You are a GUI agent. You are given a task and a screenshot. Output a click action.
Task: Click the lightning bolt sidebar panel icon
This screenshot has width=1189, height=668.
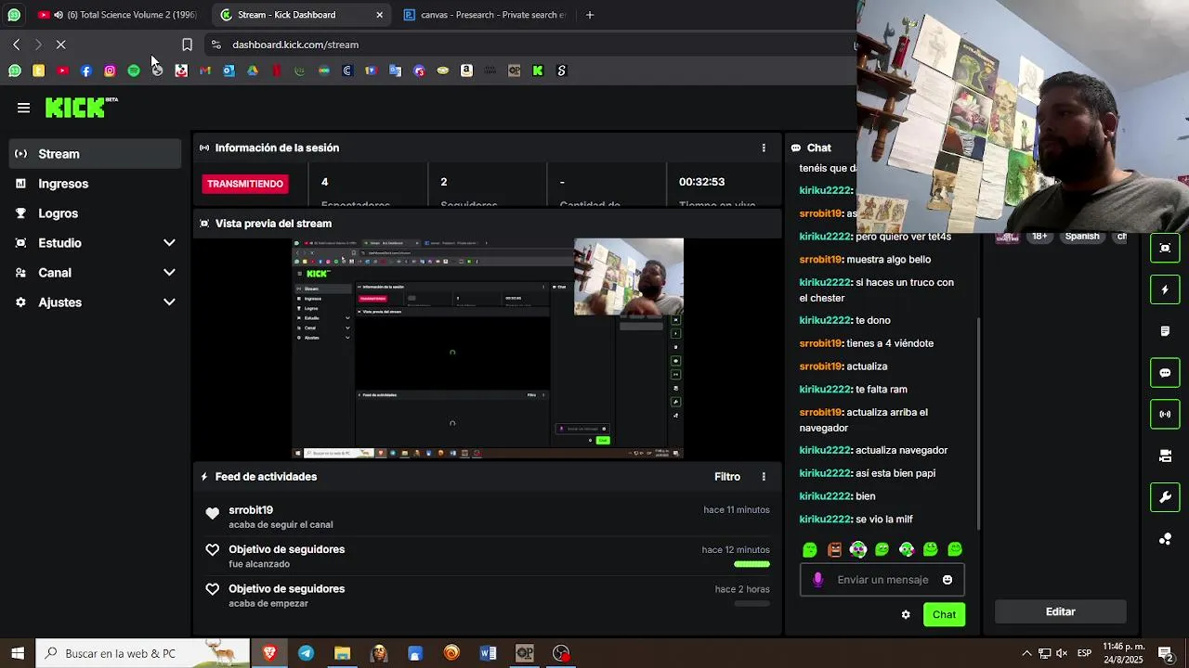click(1165, 289)
